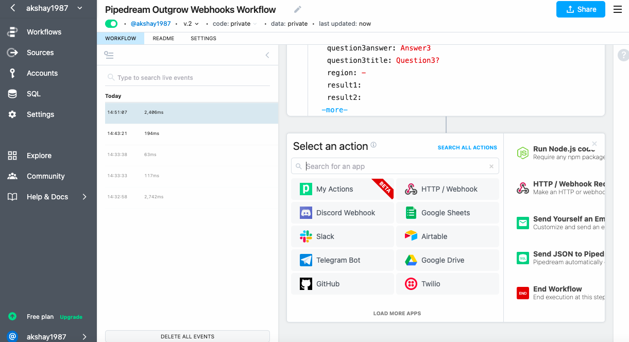Viewport: 629px width, 342px height.
Task: Select the 14:43:21 event
Action: tap(192, 133)
